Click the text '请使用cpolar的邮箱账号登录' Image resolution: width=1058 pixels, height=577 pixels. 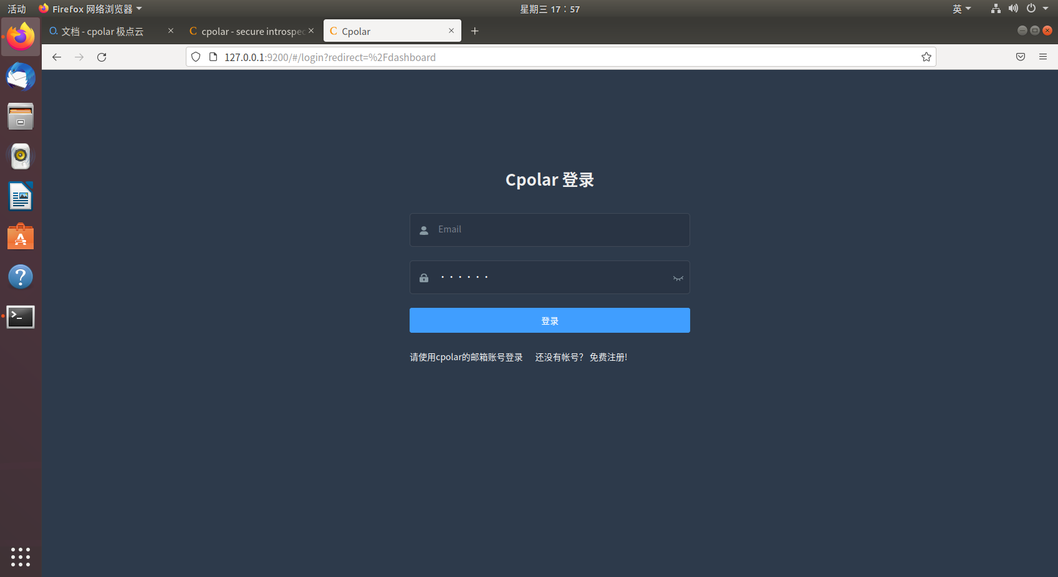466,357
